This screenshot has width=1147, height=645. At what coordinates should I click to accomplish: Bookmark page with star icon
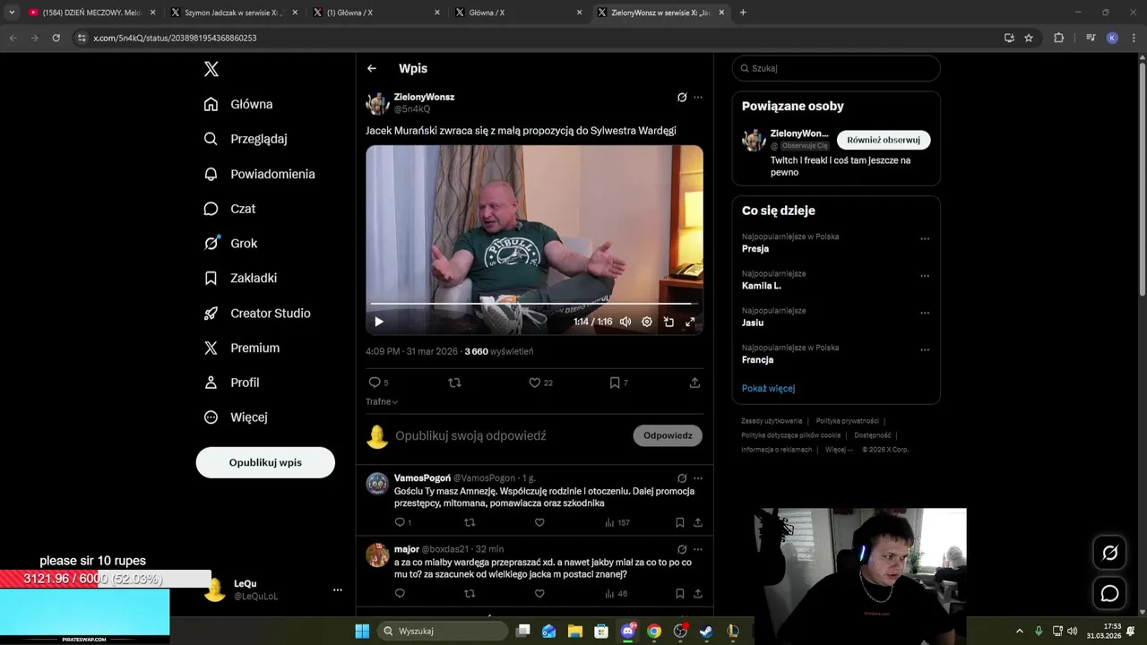pos(1029,38)
